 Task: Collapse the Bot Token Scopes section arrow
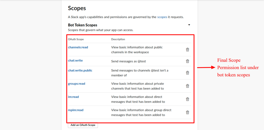coord(189,25)
